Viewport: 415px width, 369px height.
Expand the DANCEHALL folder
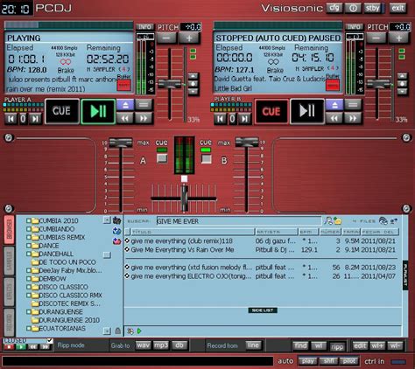point(29,254)
